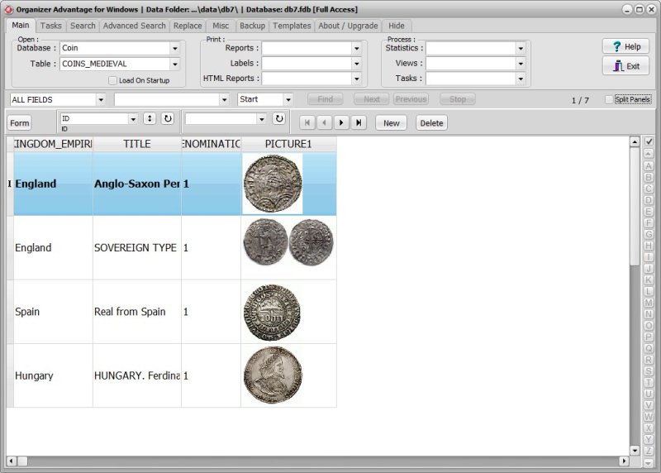Select the Hungary Ferdinand coin picture

pyautogui.click(x=273, y=375)
